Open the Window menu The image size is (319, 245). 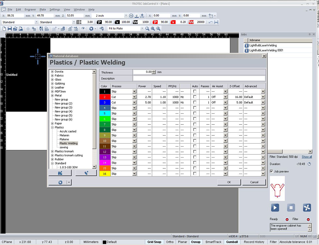pyautogui.click(x=79, y=10)
